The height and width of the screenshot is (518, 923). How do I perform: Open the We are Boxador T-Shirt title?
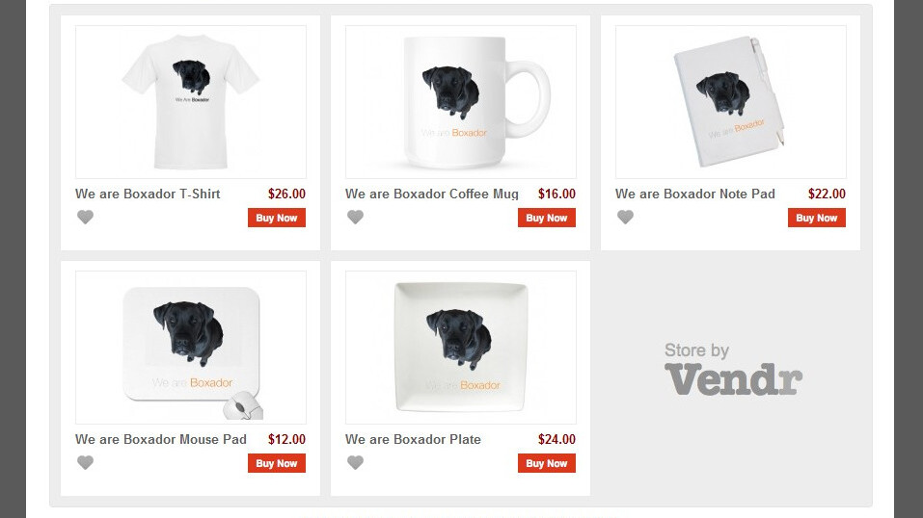(x=148, y=194)
